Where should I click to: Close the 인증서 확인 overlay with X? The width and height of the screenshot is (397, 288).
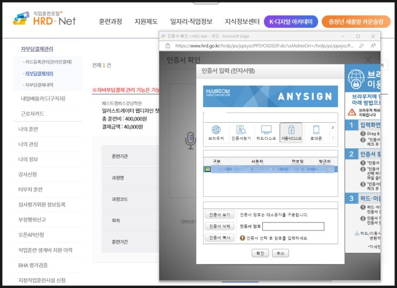[x=368, y=60]
